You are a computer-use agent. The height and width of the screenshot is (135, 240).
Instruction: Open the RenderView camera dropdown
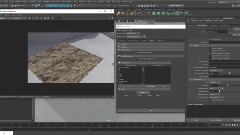(x=19, y=18)
